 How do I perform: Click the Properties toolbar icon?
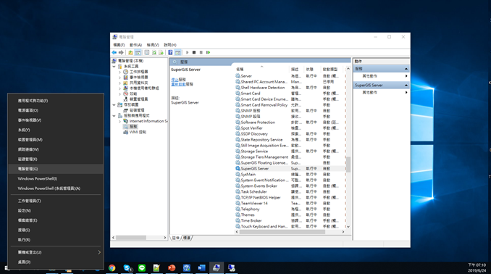click(x=147, y=52)
